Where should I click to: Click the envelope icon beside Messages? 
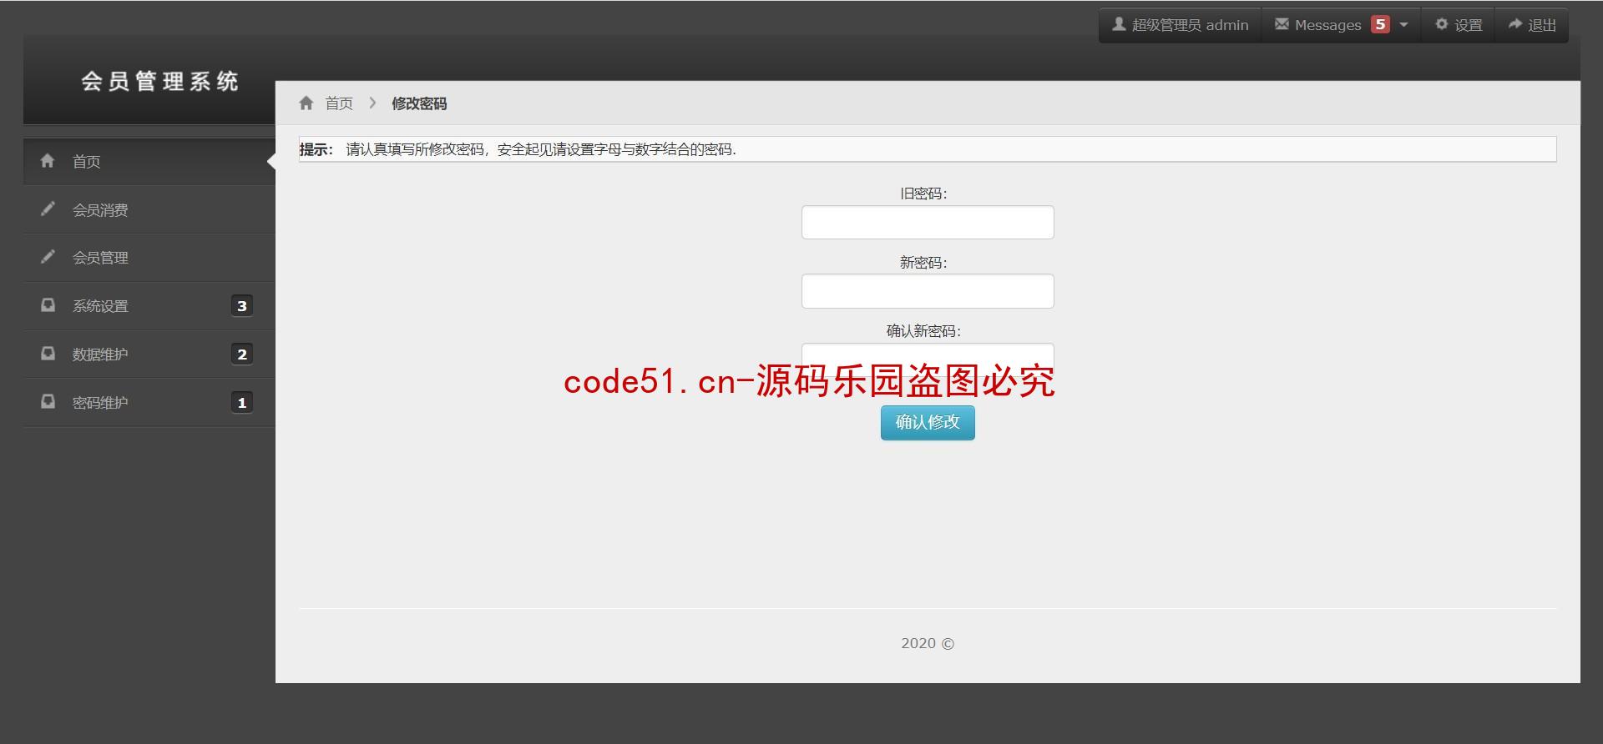point(1282,24)
